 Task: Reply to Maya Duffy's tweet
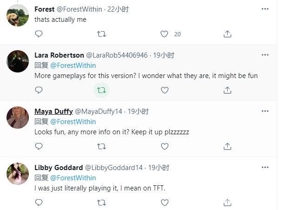pos(39,146)
